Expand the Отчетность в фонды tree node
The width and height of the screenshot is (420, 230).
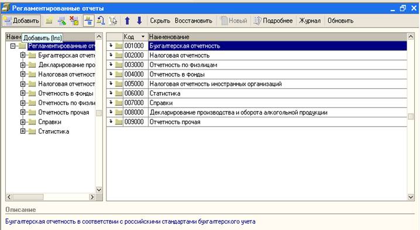(x=23, y=93)
